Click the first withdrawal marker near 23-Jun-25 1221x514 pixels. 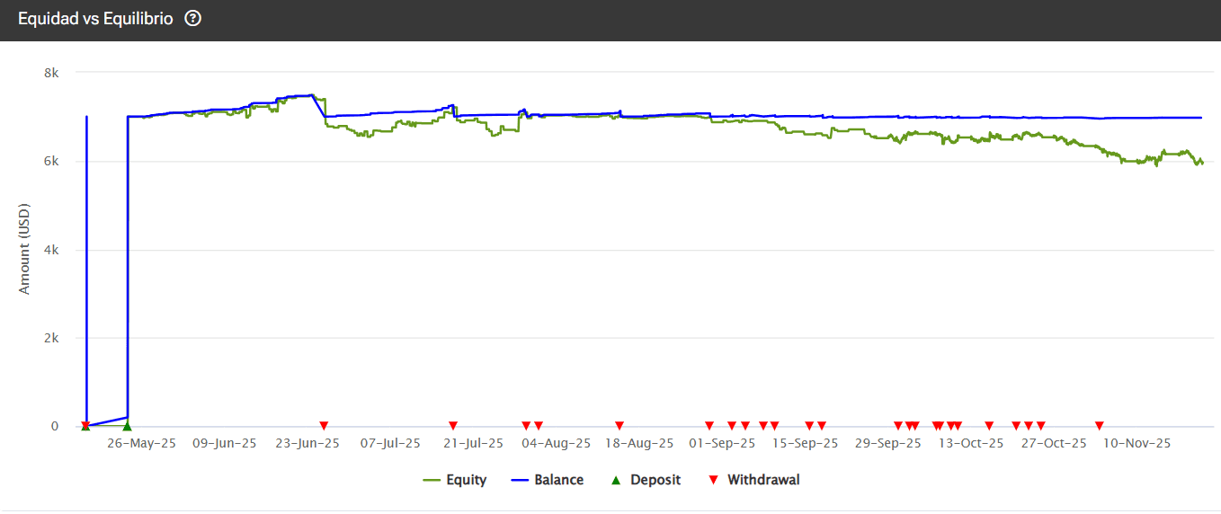[x=324, y=425]
